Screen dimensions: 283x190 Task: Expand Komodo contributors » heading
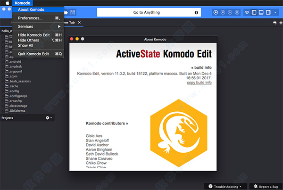[107, 124]
